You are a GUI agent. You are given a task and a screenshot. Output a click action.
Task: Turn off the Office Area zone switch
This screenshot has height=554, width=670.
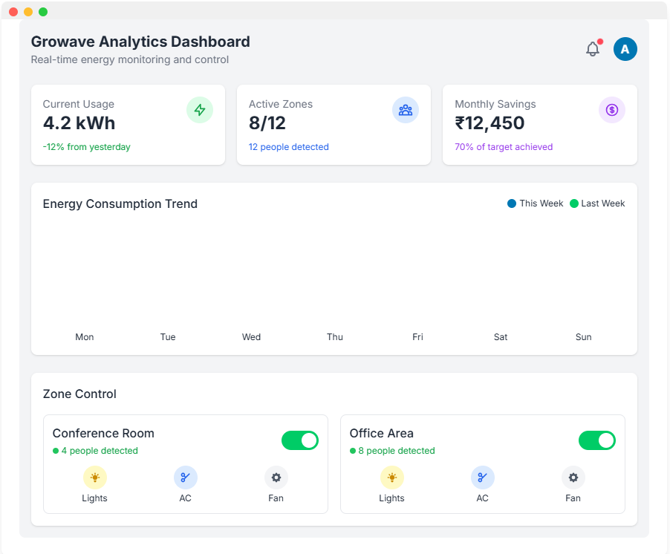tap(597, 440)
